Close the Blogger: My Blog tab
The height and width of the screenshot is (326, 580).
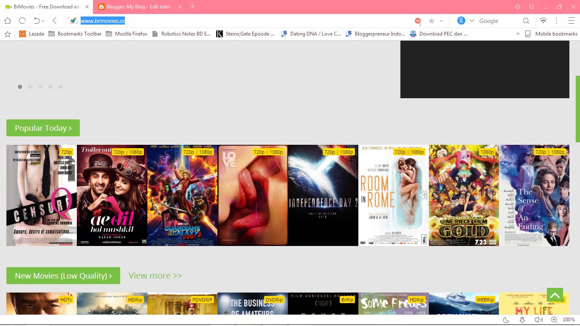point(180,7)
